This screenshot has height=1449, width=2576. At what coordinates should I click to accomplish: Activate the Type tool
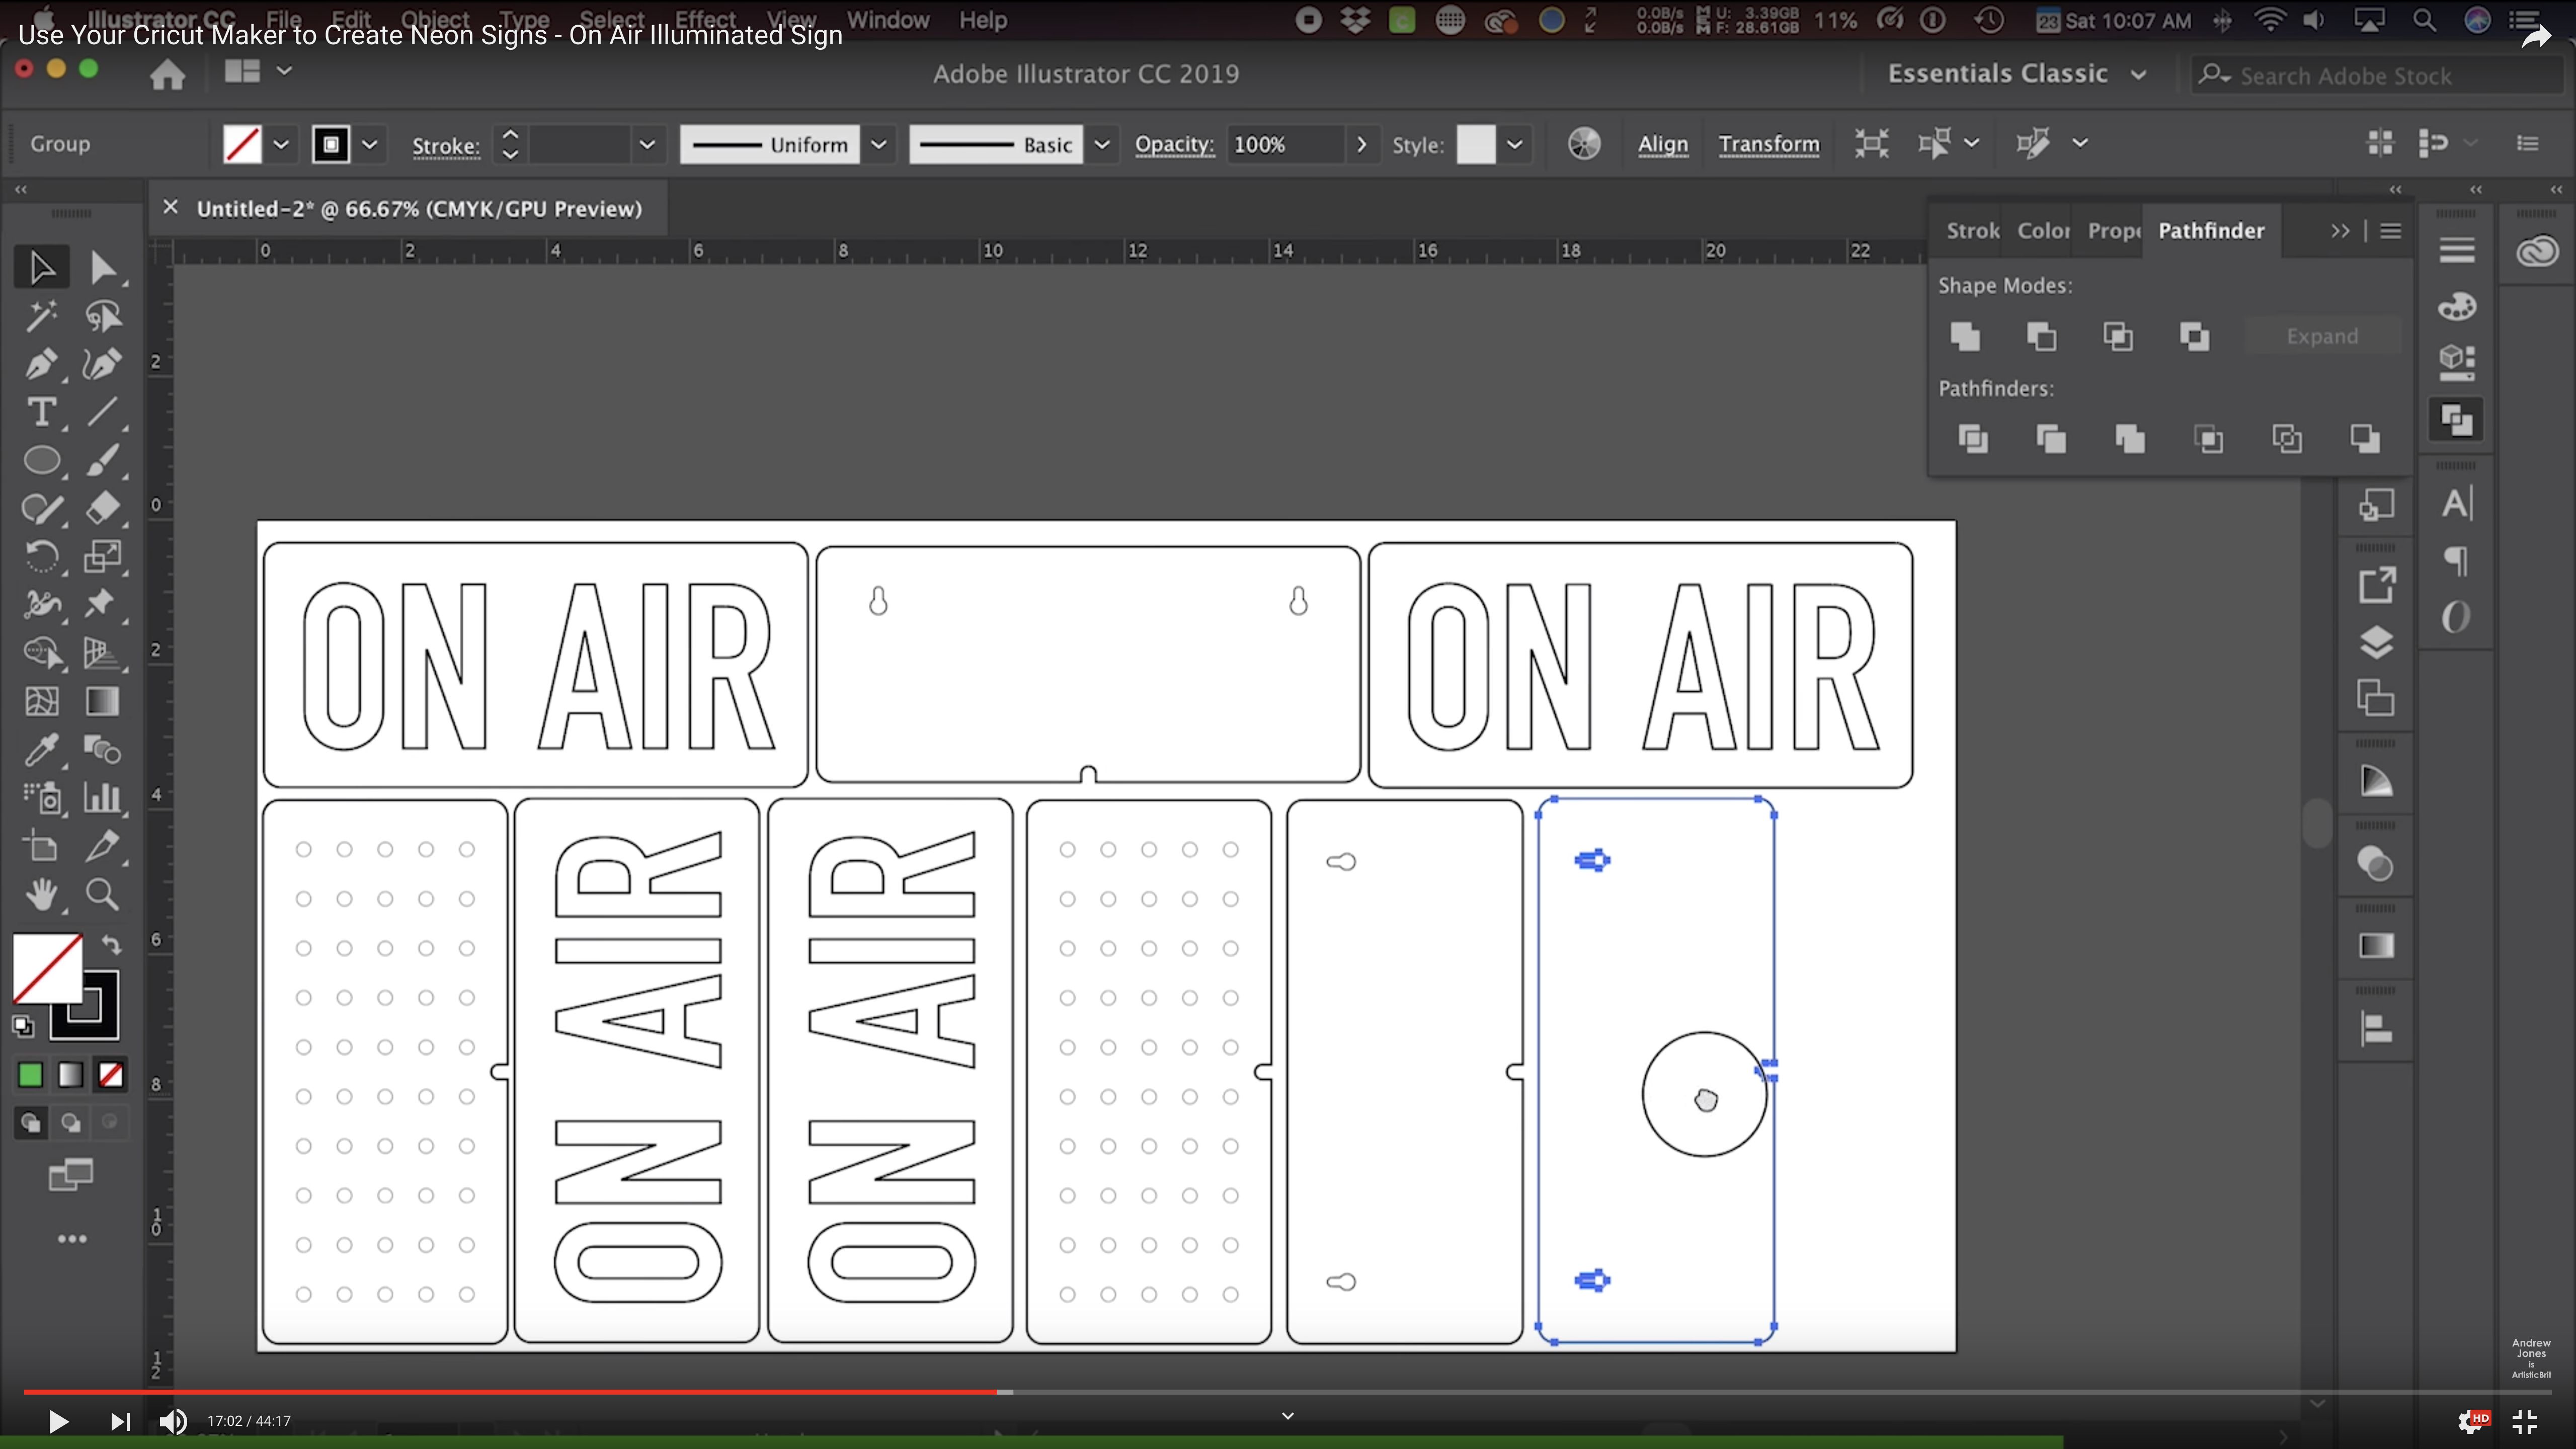41,412
